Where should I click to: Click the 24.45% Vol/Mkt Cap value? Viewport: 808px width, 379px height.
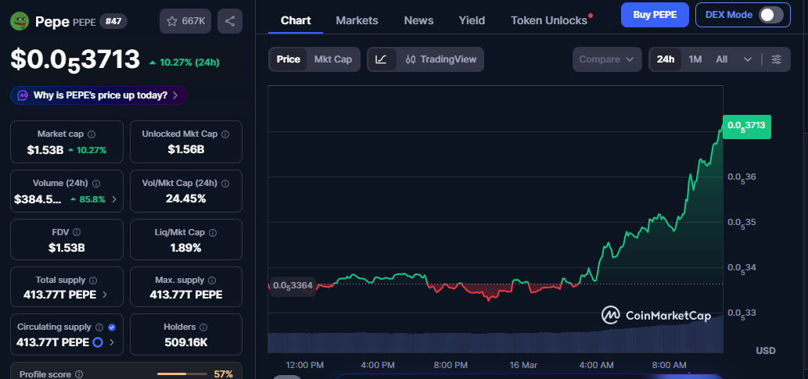[x=185, y=198]
